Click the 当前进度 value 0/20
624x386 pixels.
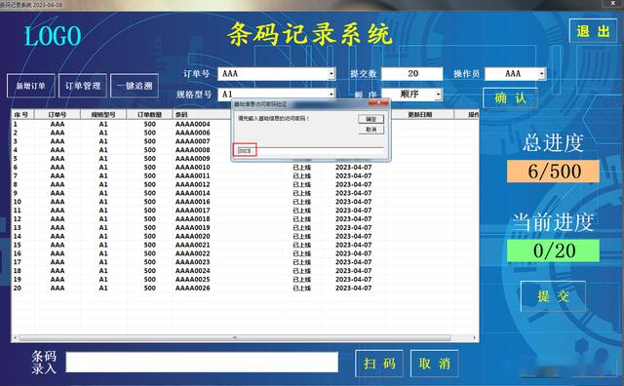(553, 251)
